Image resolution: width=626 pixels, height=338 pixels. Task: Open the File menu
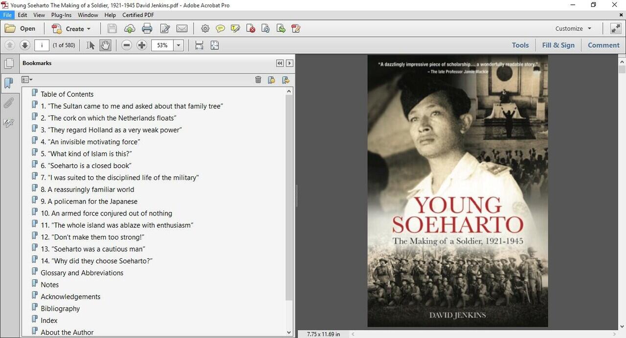tap(7, 15)
